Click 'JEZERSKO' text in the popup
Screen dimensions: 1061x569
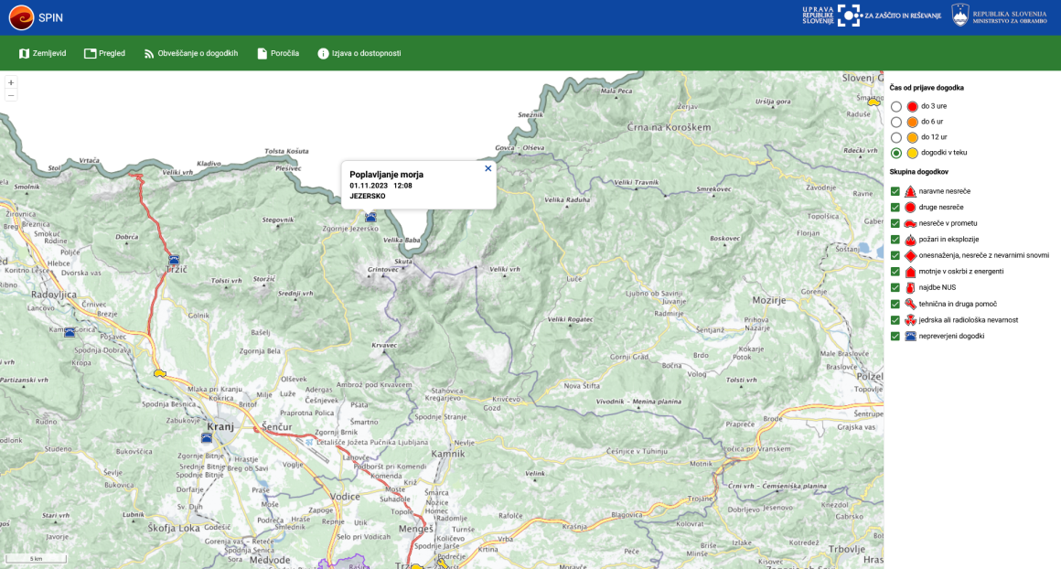point(368,196)
